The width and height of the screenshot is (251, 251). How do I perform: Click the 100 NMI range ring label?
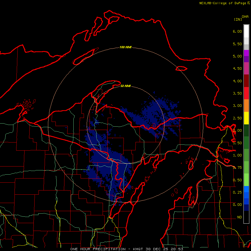click(126, 47)
